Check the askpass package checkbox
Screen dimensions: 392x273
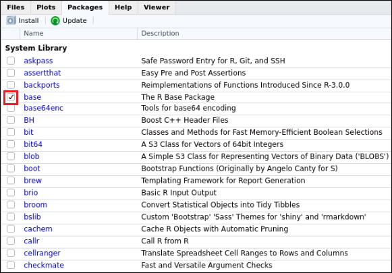pos(11,61)
